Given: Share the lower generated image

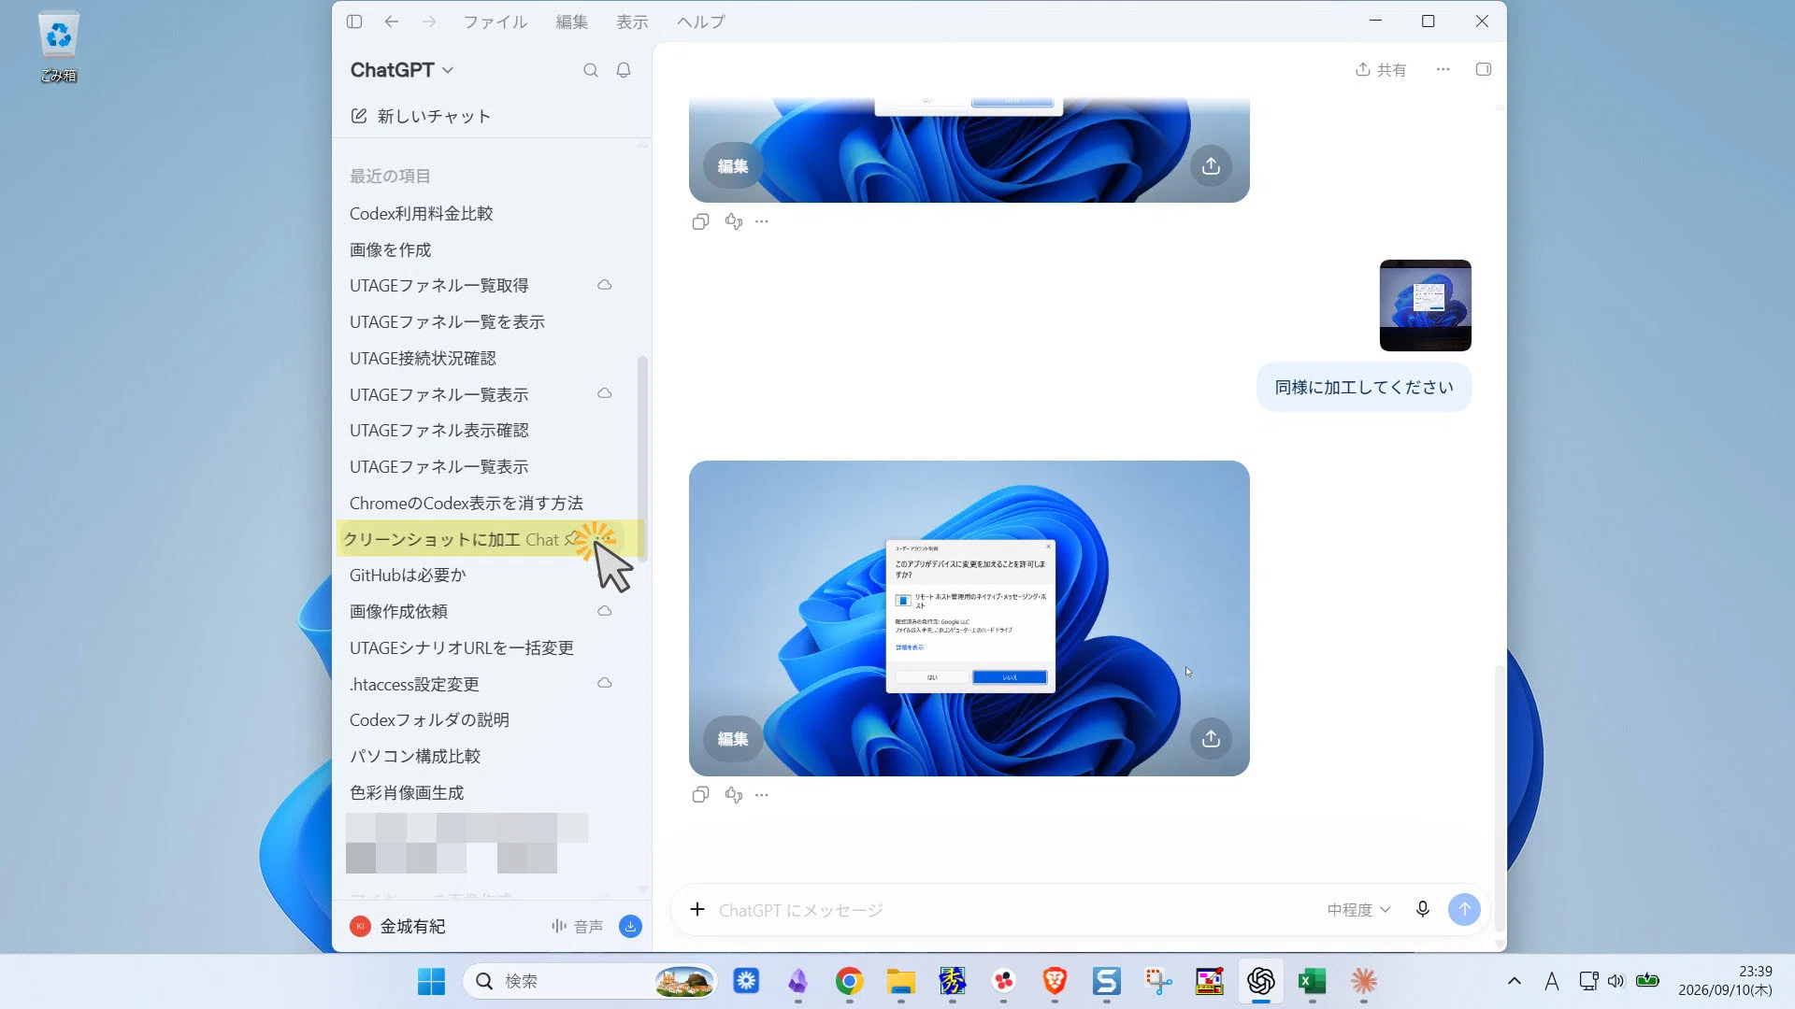Looking at the screenshot, I should point(1211,739).
